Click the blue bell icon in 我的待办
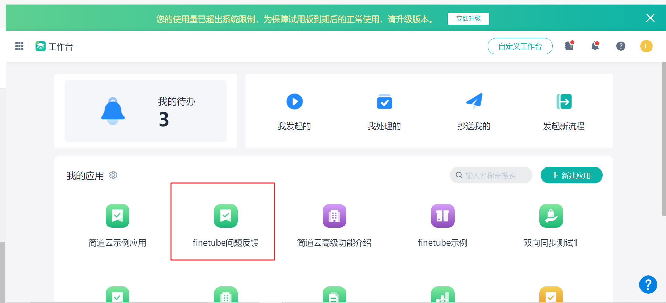The height and width of the screenshot is (303, 666). pos(113,111)
